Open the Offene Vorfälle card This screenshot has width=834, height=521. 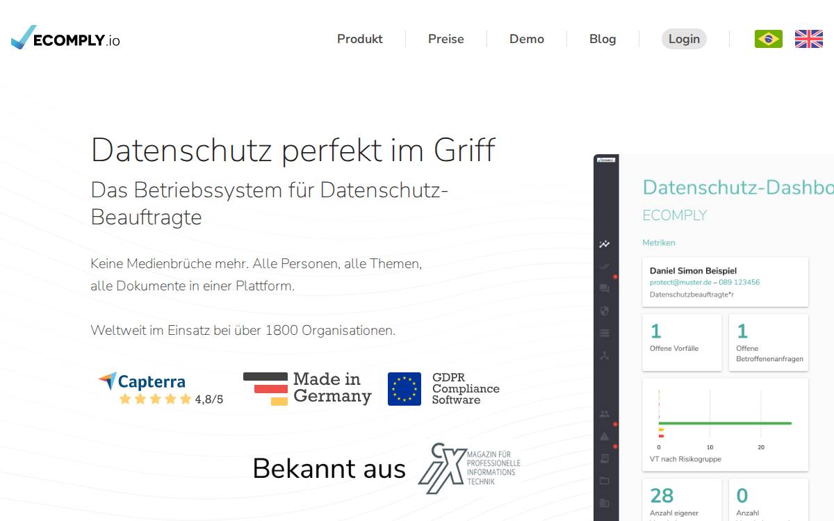pyautogui.click(x=682, y=342)
